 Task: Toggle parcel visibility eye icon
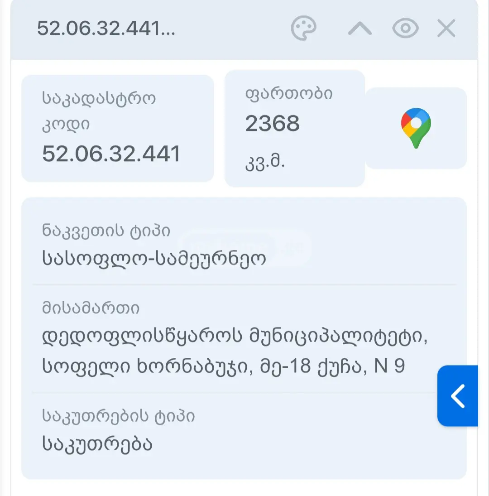point(405,28)
